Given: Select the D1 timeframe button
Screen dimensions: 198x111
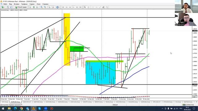Looking at the screenshot, I should (74, 7).
